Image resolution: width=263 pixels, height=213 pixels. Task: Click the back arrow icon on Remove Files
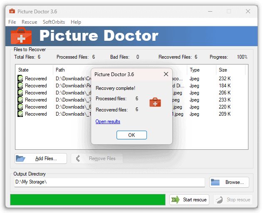click(x=78, y=159)
